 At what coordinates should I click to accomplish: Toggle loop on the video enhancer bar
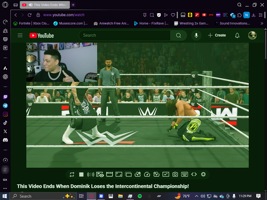(x=72, y=174)
